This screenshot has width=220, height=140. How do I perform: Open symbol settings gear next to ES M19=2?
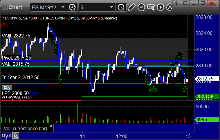[72, 7]
